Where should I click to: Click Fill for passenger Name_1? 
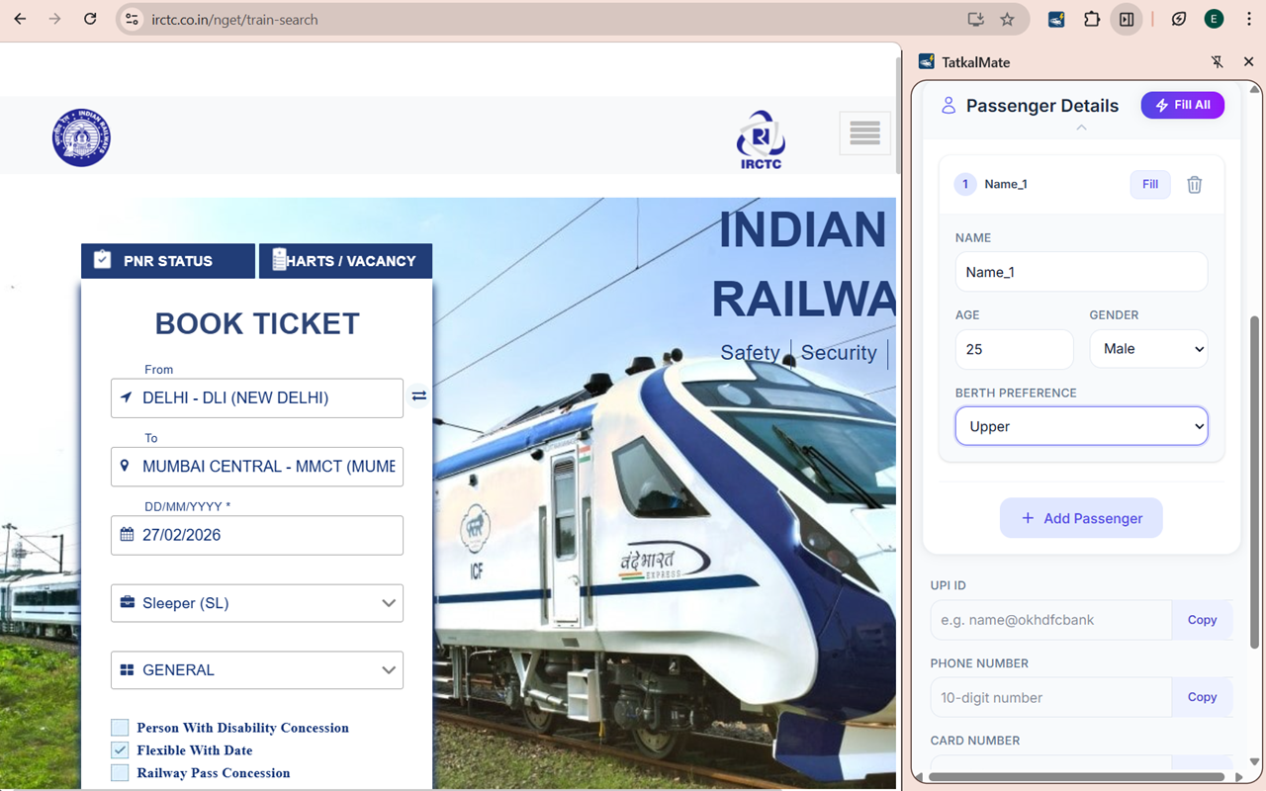[x=1150, y=184]
